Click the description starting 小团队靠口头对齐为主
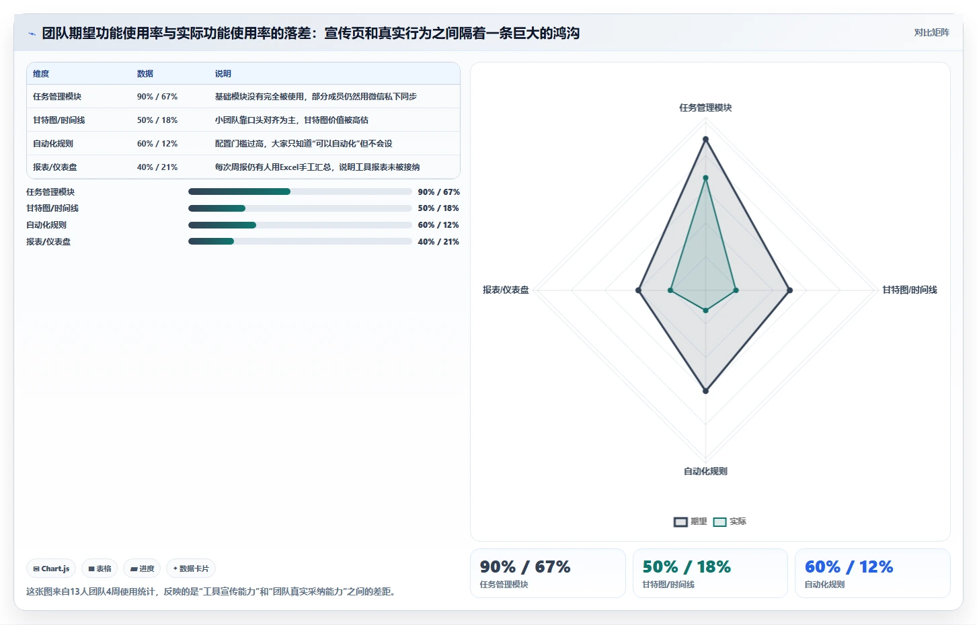 pyautogui.click(x=292, y=120)
